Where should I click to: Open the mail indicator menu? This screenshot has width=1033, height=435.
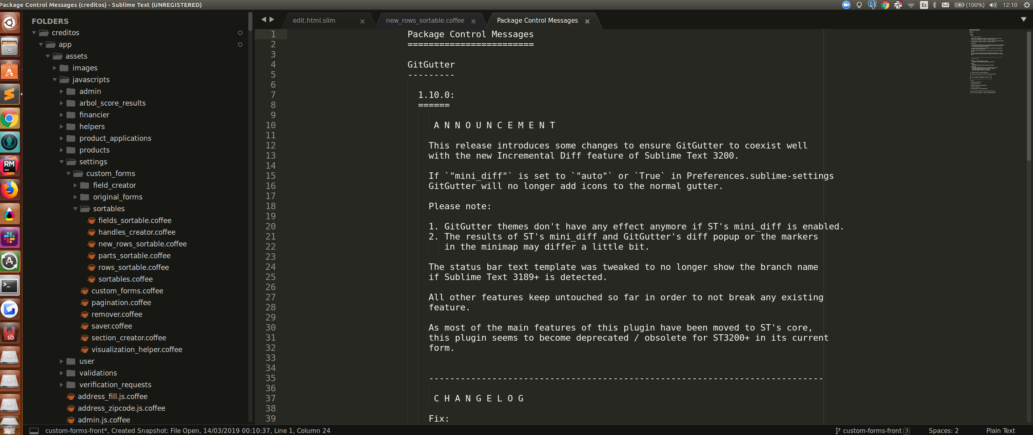[x=945, y=5]
